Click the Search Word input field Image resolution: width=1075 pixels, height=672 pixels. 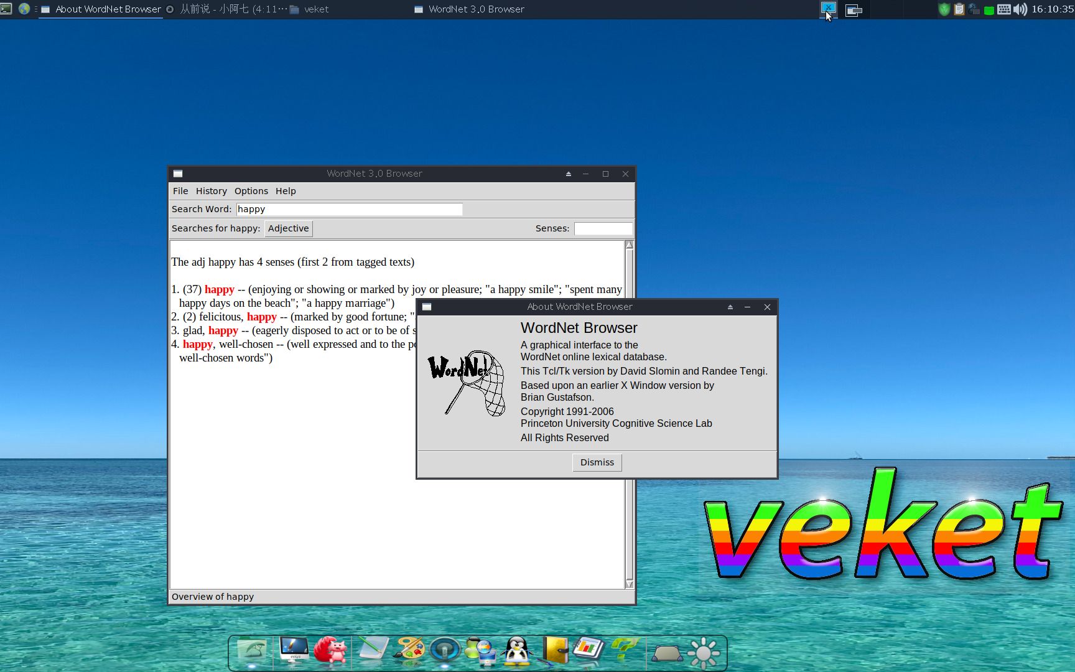(x=349, y=209)
